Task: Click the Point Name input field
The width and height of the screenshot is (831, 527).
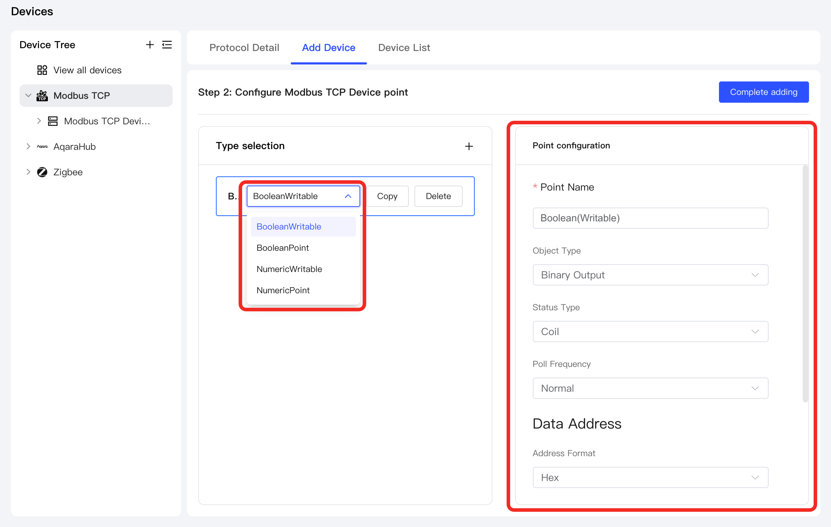Action: 651,218
